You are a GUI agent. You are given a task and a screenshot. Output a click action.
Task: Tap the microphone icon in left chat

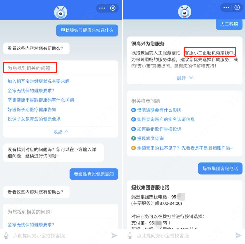(6, 236)
